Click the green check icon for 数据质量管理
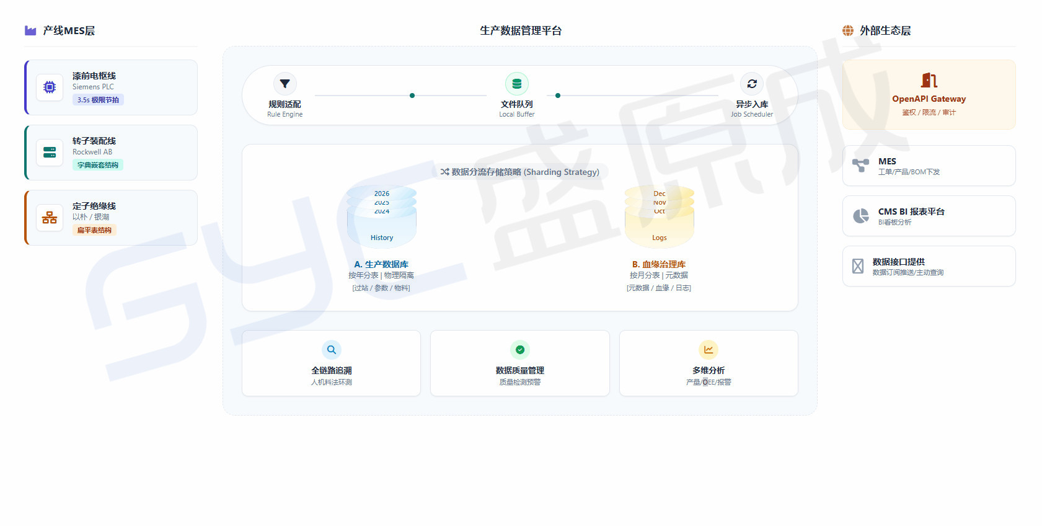Image resolution: width=1042 pixels, height=526 pixels. coord(519,350)
